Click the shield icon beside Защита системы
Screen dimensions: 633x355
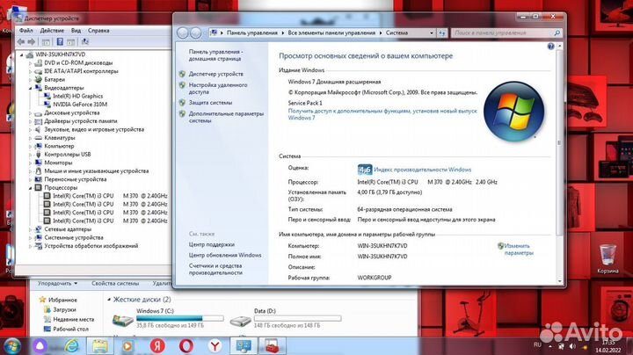click(182, 103)
